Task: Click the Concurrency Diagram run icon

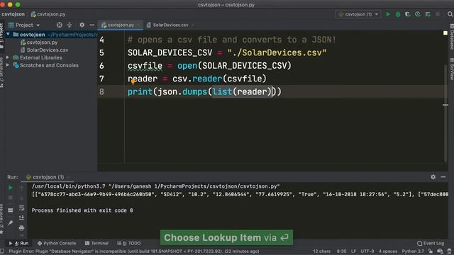Action: tap(428, 14)
